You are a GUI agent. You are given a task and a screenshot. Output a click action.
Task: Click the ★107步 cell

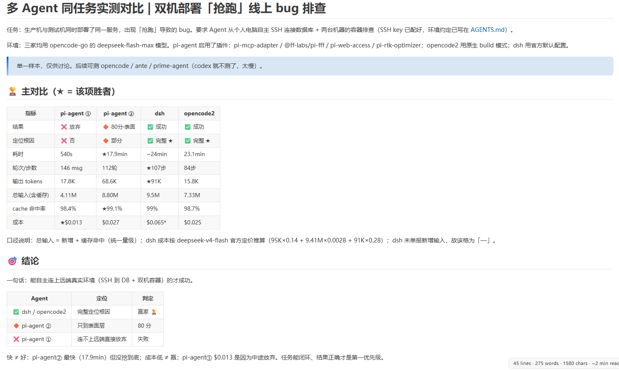159,168
